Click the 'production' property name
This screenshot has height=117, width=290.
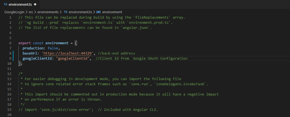tap(33, 48)
